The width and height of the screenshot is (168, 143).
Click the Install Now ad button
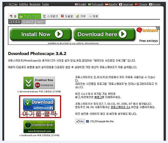pos(41,34)
